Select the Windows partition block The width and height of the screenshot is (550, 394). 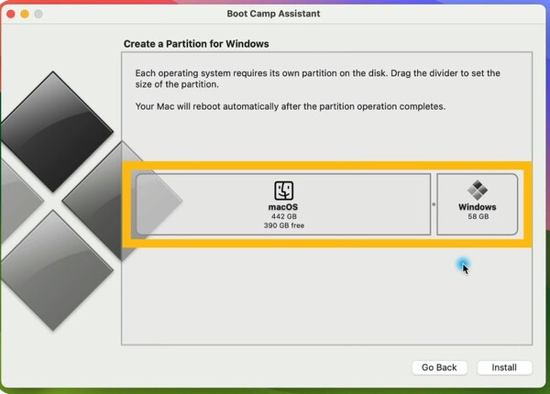[477, 204]
